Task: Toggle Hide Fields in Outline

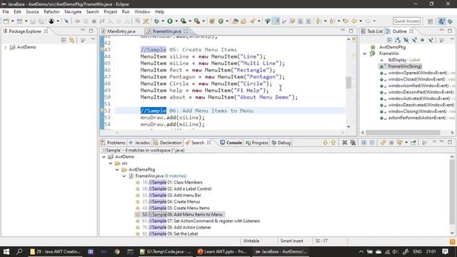Action: [x=406, y=40]
